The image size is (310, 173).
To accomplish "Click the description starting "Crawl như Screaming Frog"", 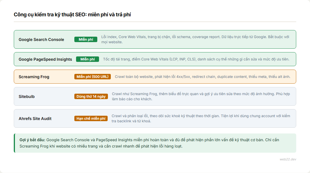I will [201, 97].
